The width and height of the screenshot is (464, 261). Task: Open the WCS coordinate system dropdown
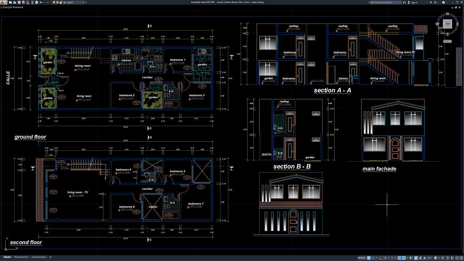pos(447,41)
